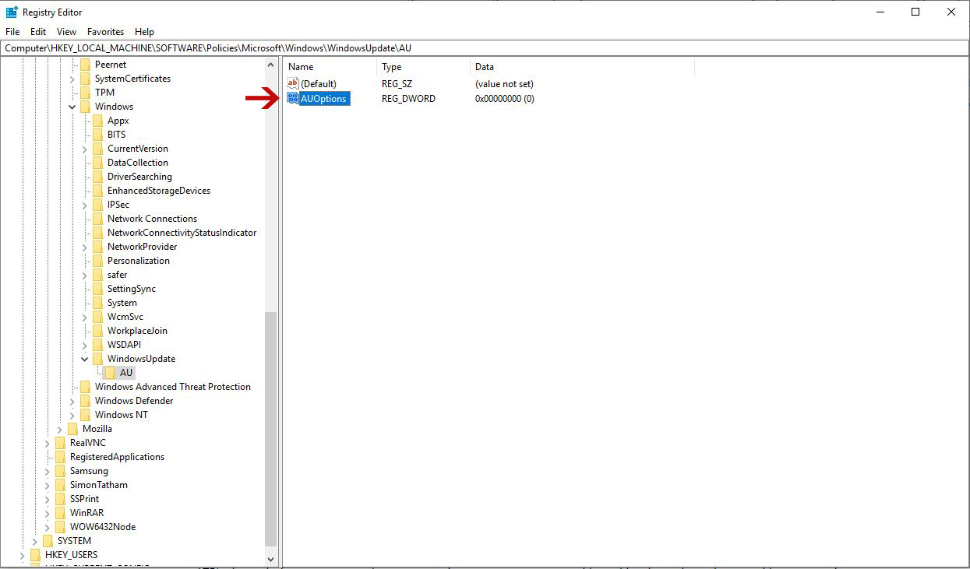Viewport: 970px width, 569px height.
Task: Click the tree scrollbar down arrow
Action: click(271, 559)
